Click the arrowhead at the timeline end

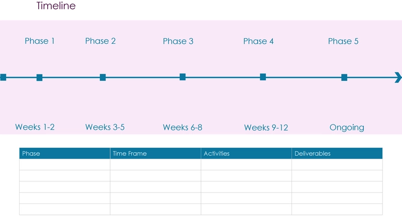click(x=398, y=77)
